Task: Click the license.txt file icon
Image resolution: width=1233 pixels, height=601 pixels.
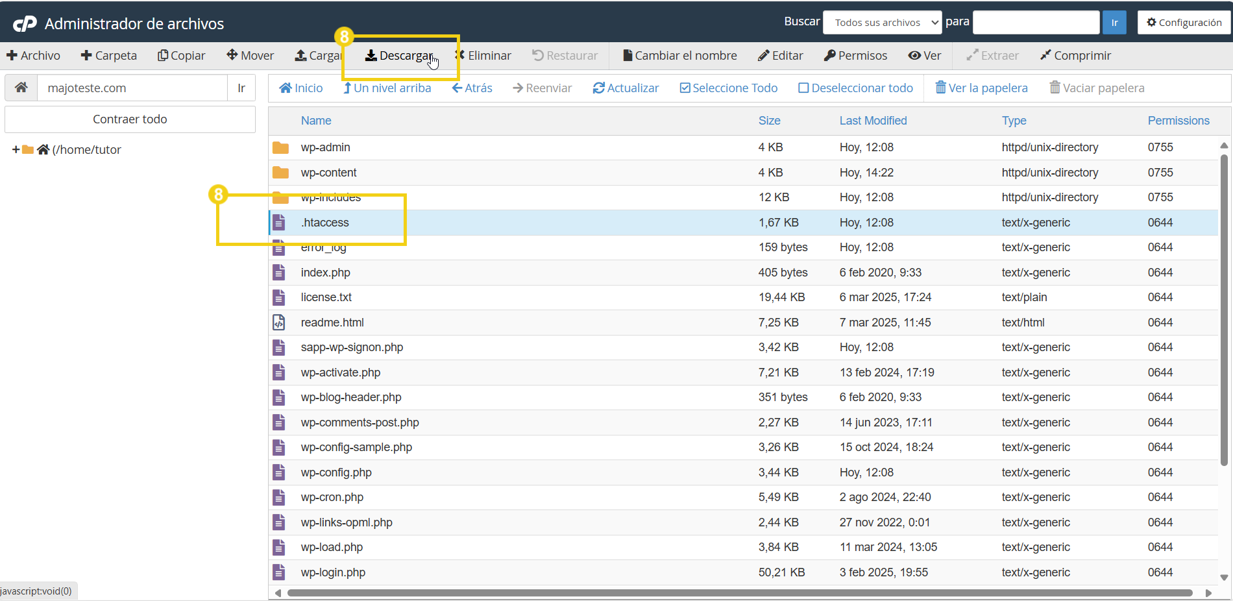Action: (x=279, y=297)
